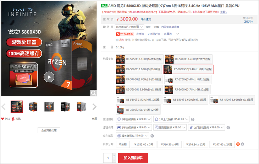
Task: Click 加入购物车 add to cart button
Action: coord(133,158)
